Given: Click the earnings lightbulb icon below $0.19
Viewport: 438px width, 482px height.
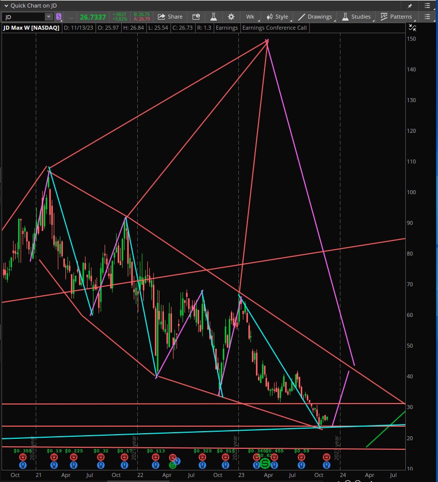Looking at the screenshot, I should pyautogui.click(x=54, y=465).
